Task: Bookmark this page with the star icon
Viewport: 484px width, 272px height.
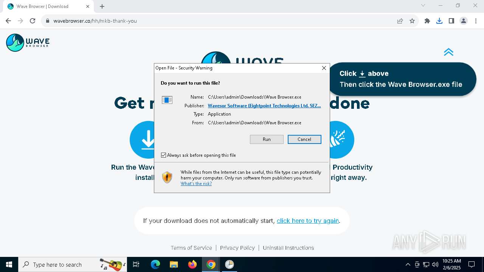Action: 412,21
